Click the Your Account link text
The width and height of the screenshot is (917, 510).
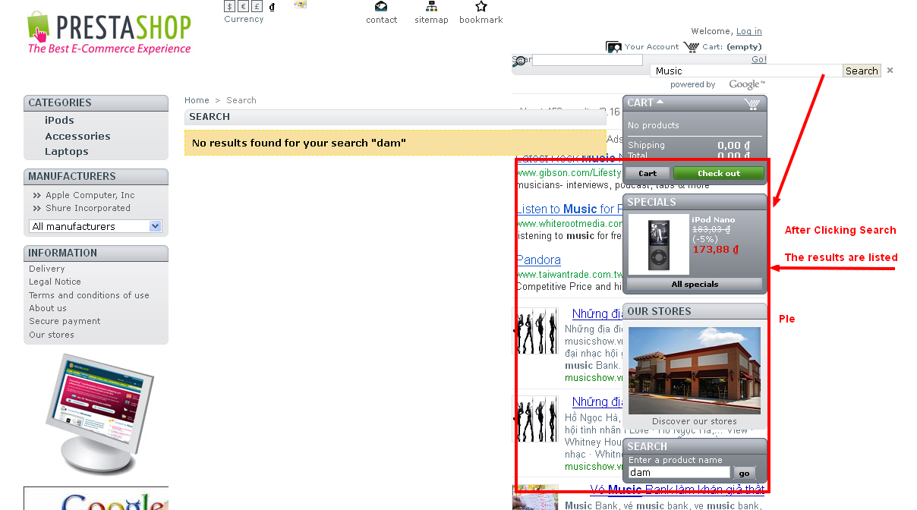click(651, 47)
